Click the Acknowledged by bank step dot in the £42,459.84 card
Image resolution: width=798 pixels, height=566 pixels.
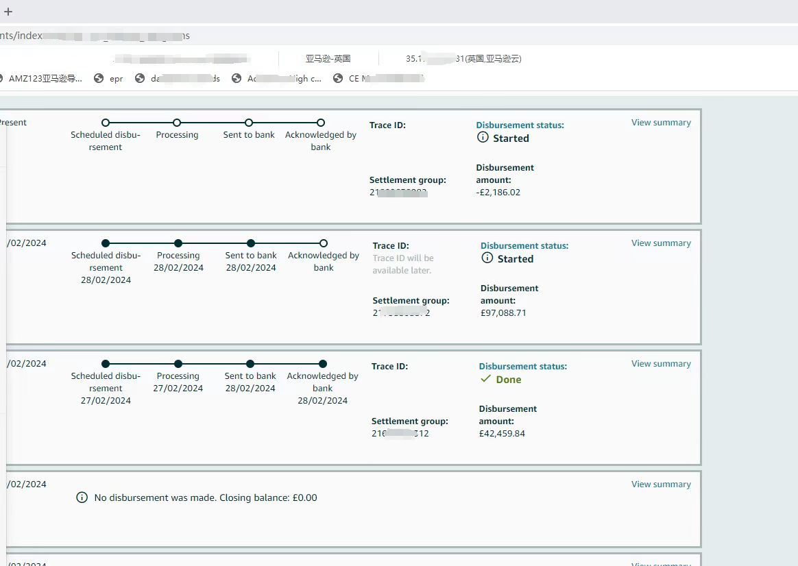323,364
